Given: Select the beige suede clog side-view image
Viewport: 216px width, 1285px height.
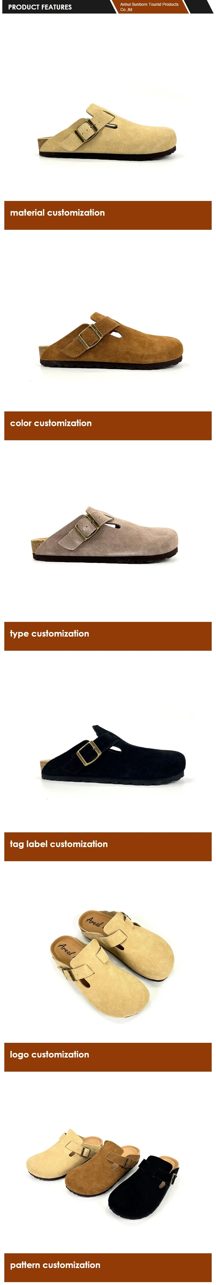Looking at the screenshot, I should pos(108,131).
